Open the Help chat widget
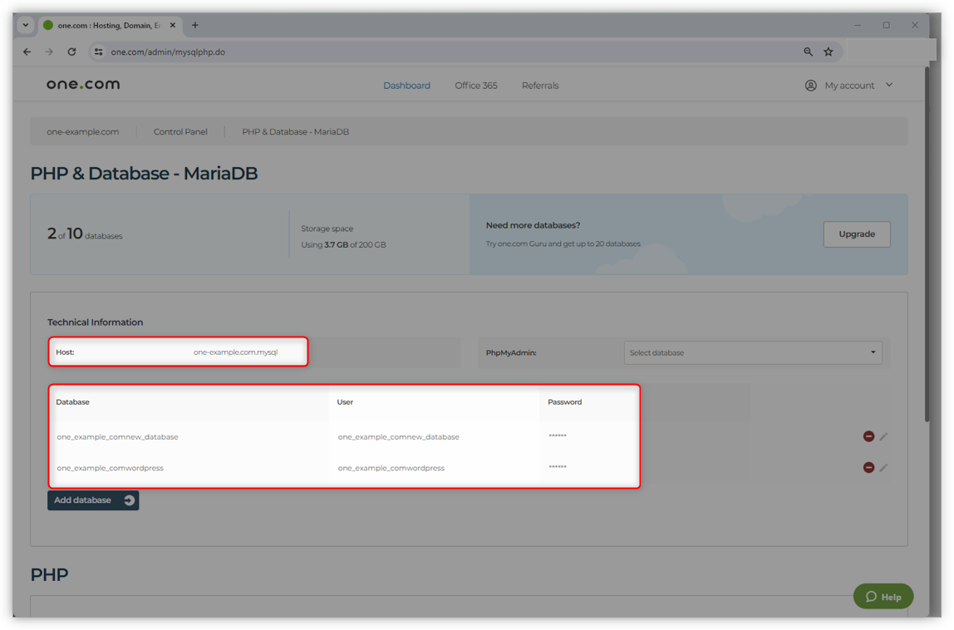The image size is (954, 630). tap(883, 596)
